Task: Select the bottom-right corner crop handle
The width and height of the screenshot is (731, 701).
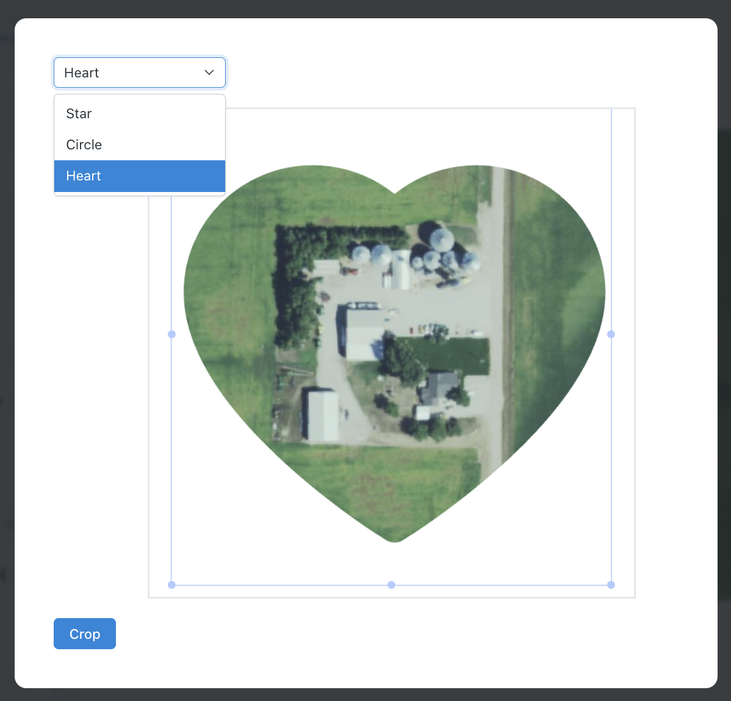Action: (x=611, y=585)
